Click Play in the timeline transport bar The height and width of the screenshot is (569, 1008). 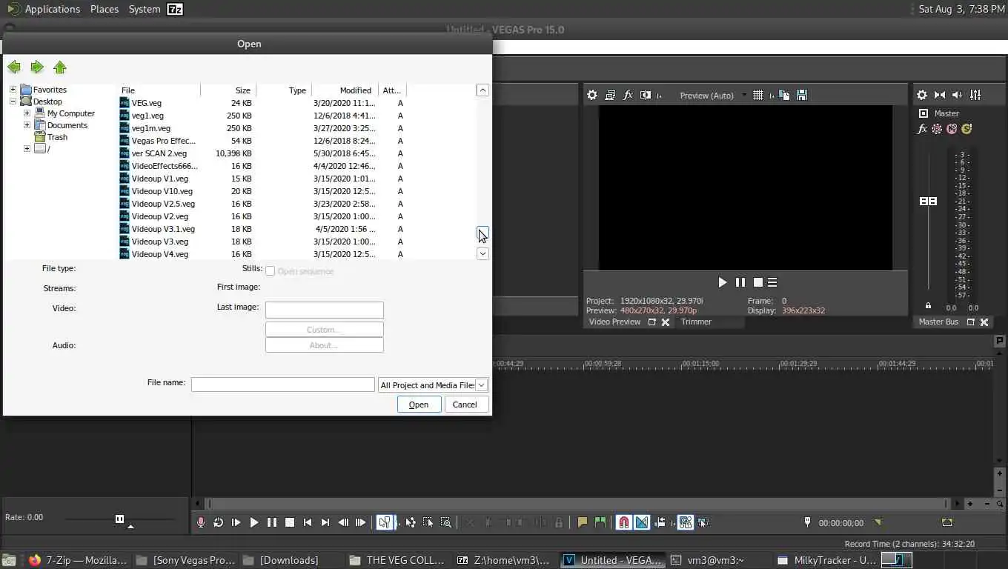tap(253, 522)
